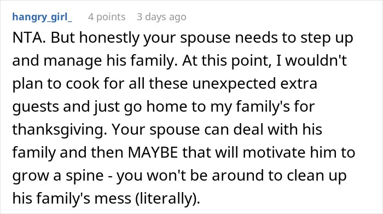Click the 'NTA.' verdict at comment start
This screenshot has width=383, height=214.
click(29, 38)
